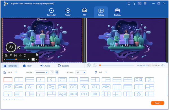The image size is (169, 110).
Task: Click the preview progress slider handle
Action: pyautogui.click(x=100, y=65)
